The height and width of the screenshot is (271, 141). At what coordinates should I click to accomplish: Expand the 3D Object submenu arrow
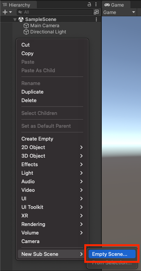point(81,156)
